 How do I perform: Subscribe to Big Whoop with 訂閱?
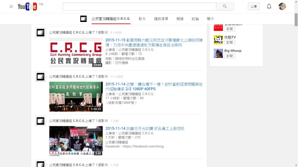pos(230,56)
